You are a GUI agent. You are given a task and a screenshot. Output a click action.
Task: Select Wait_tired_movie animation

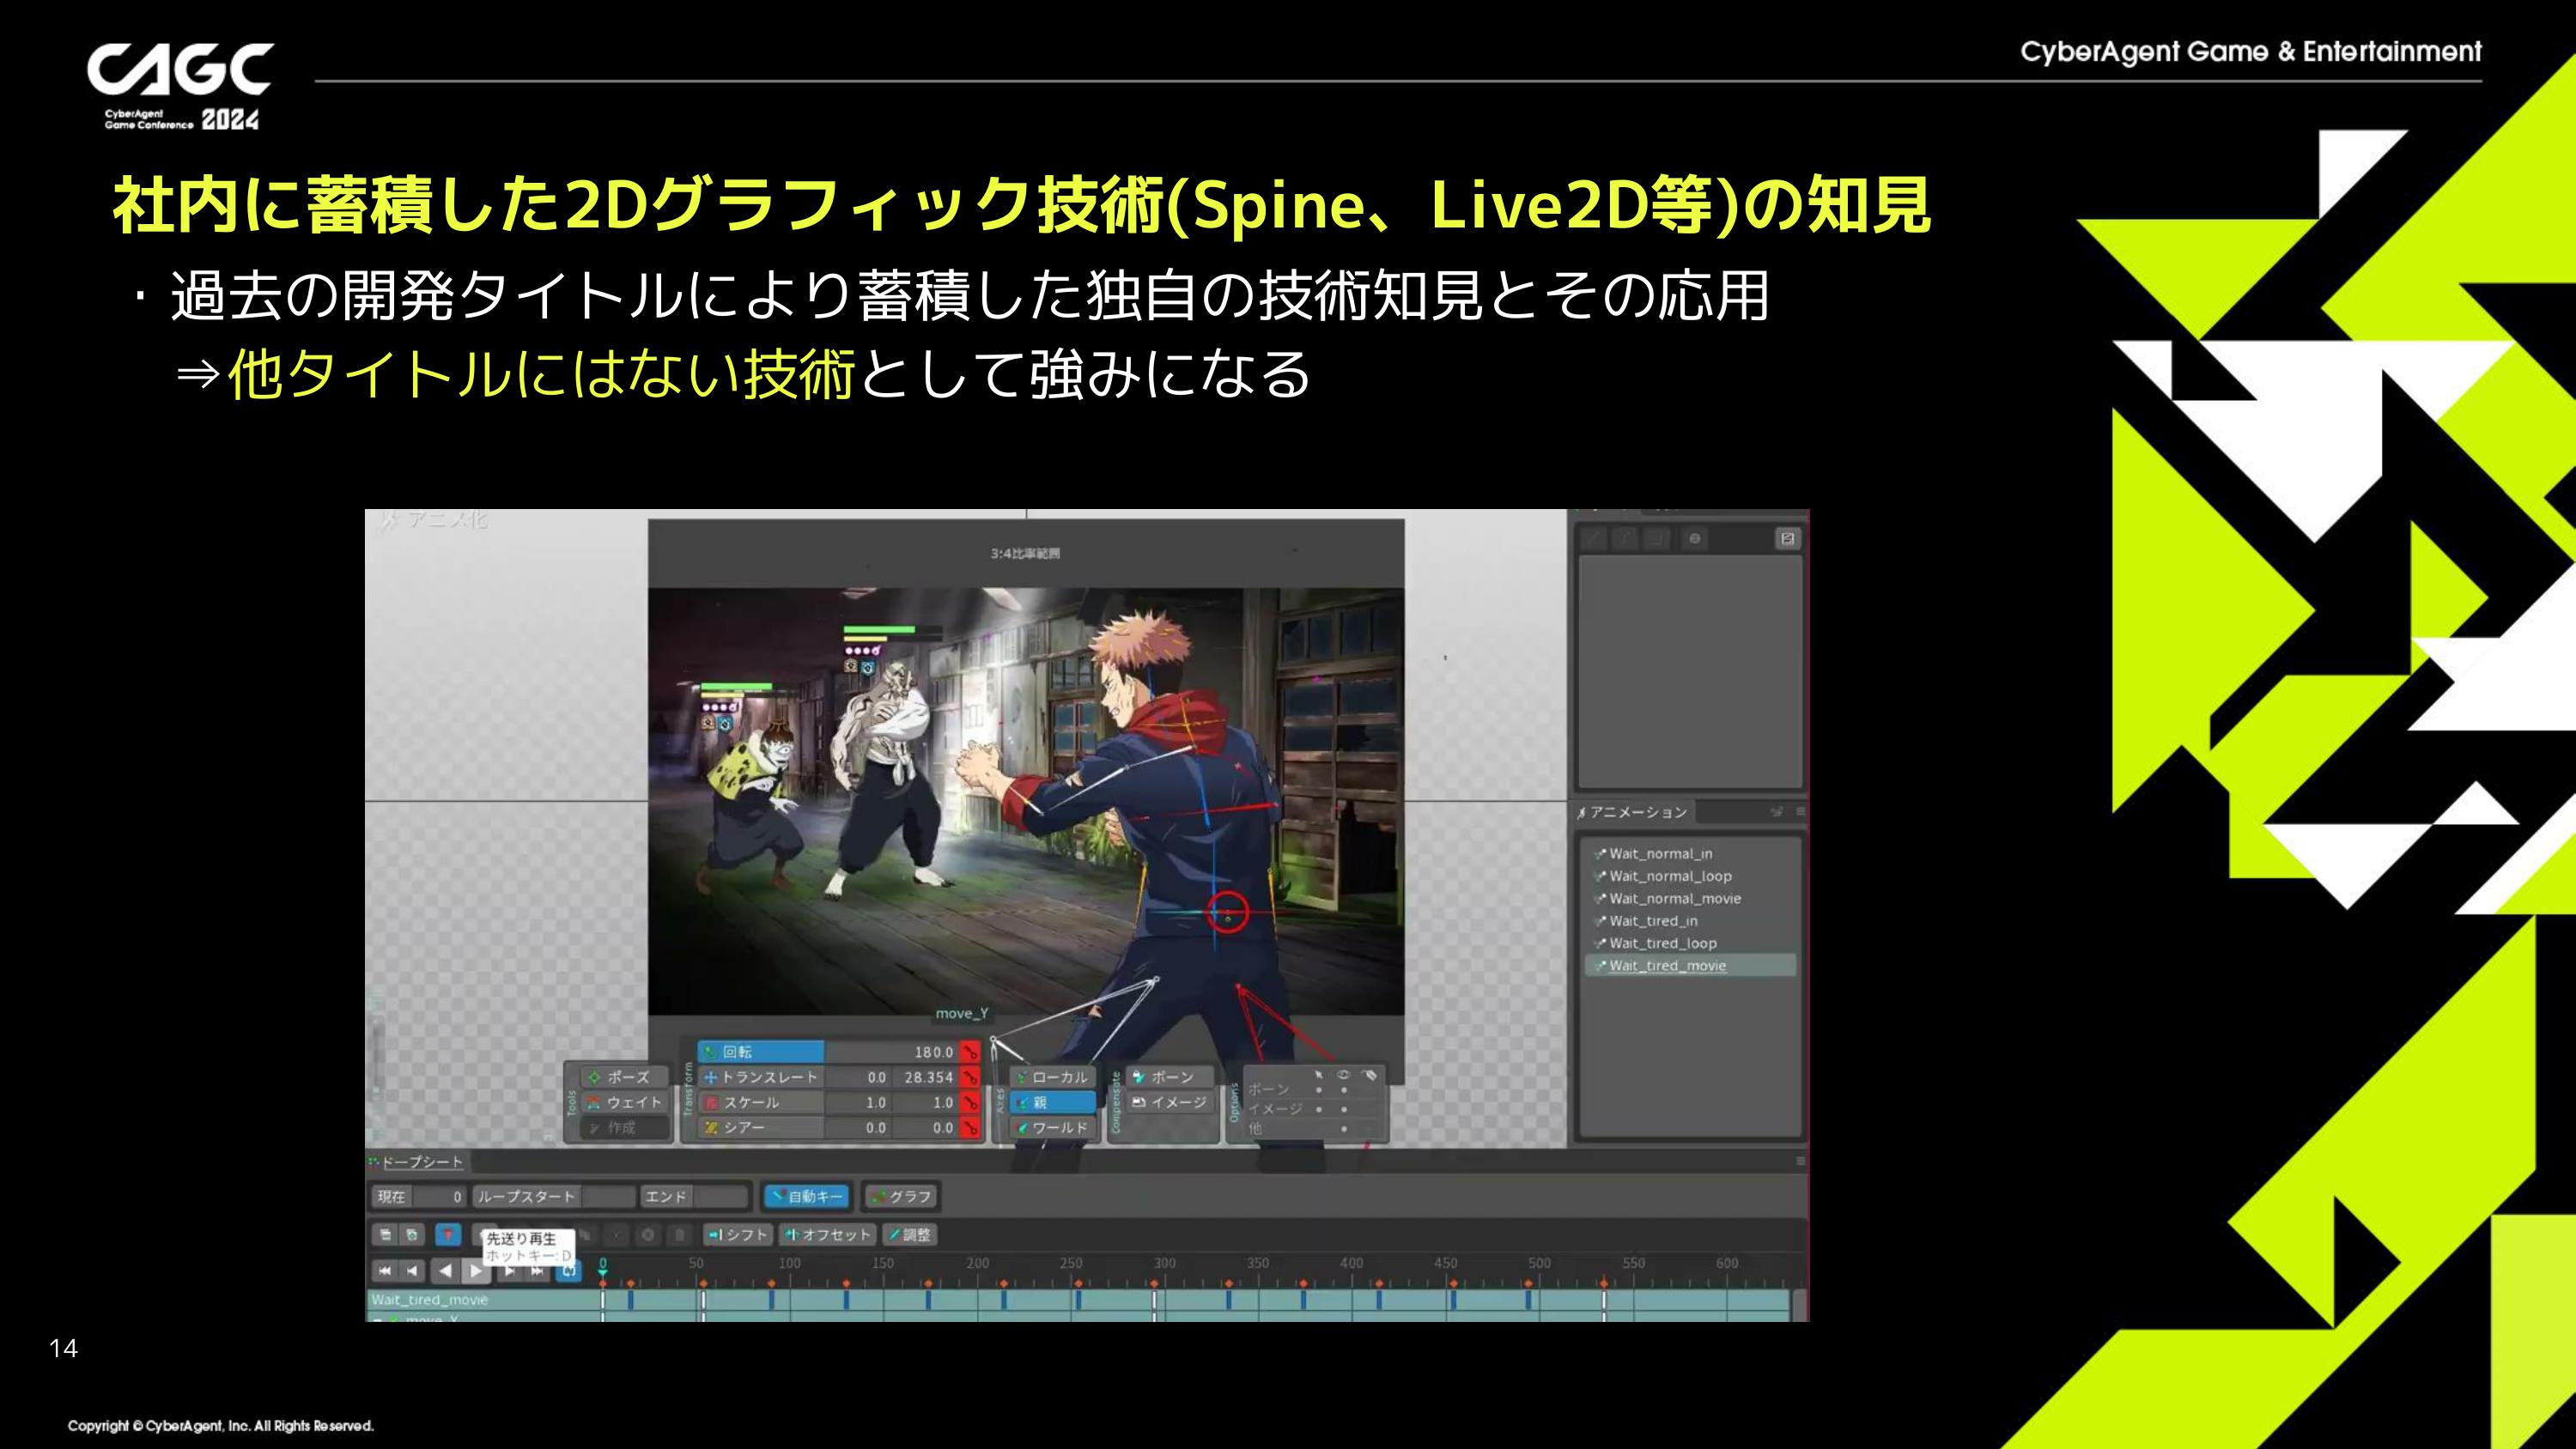click(1690, 965)
